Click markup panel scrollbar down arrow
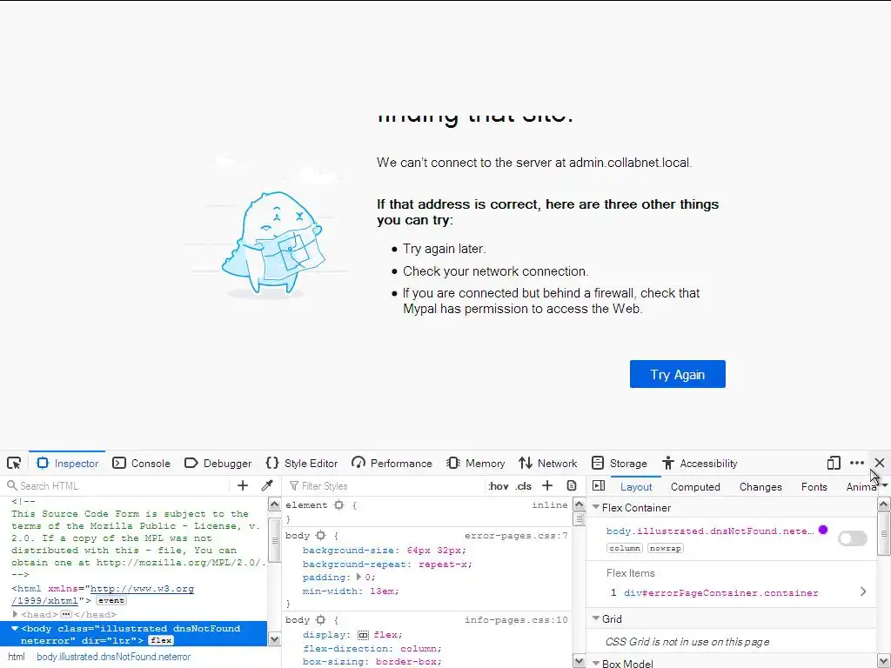This screenshot has height=668, width=891. (x=274, y=639)
